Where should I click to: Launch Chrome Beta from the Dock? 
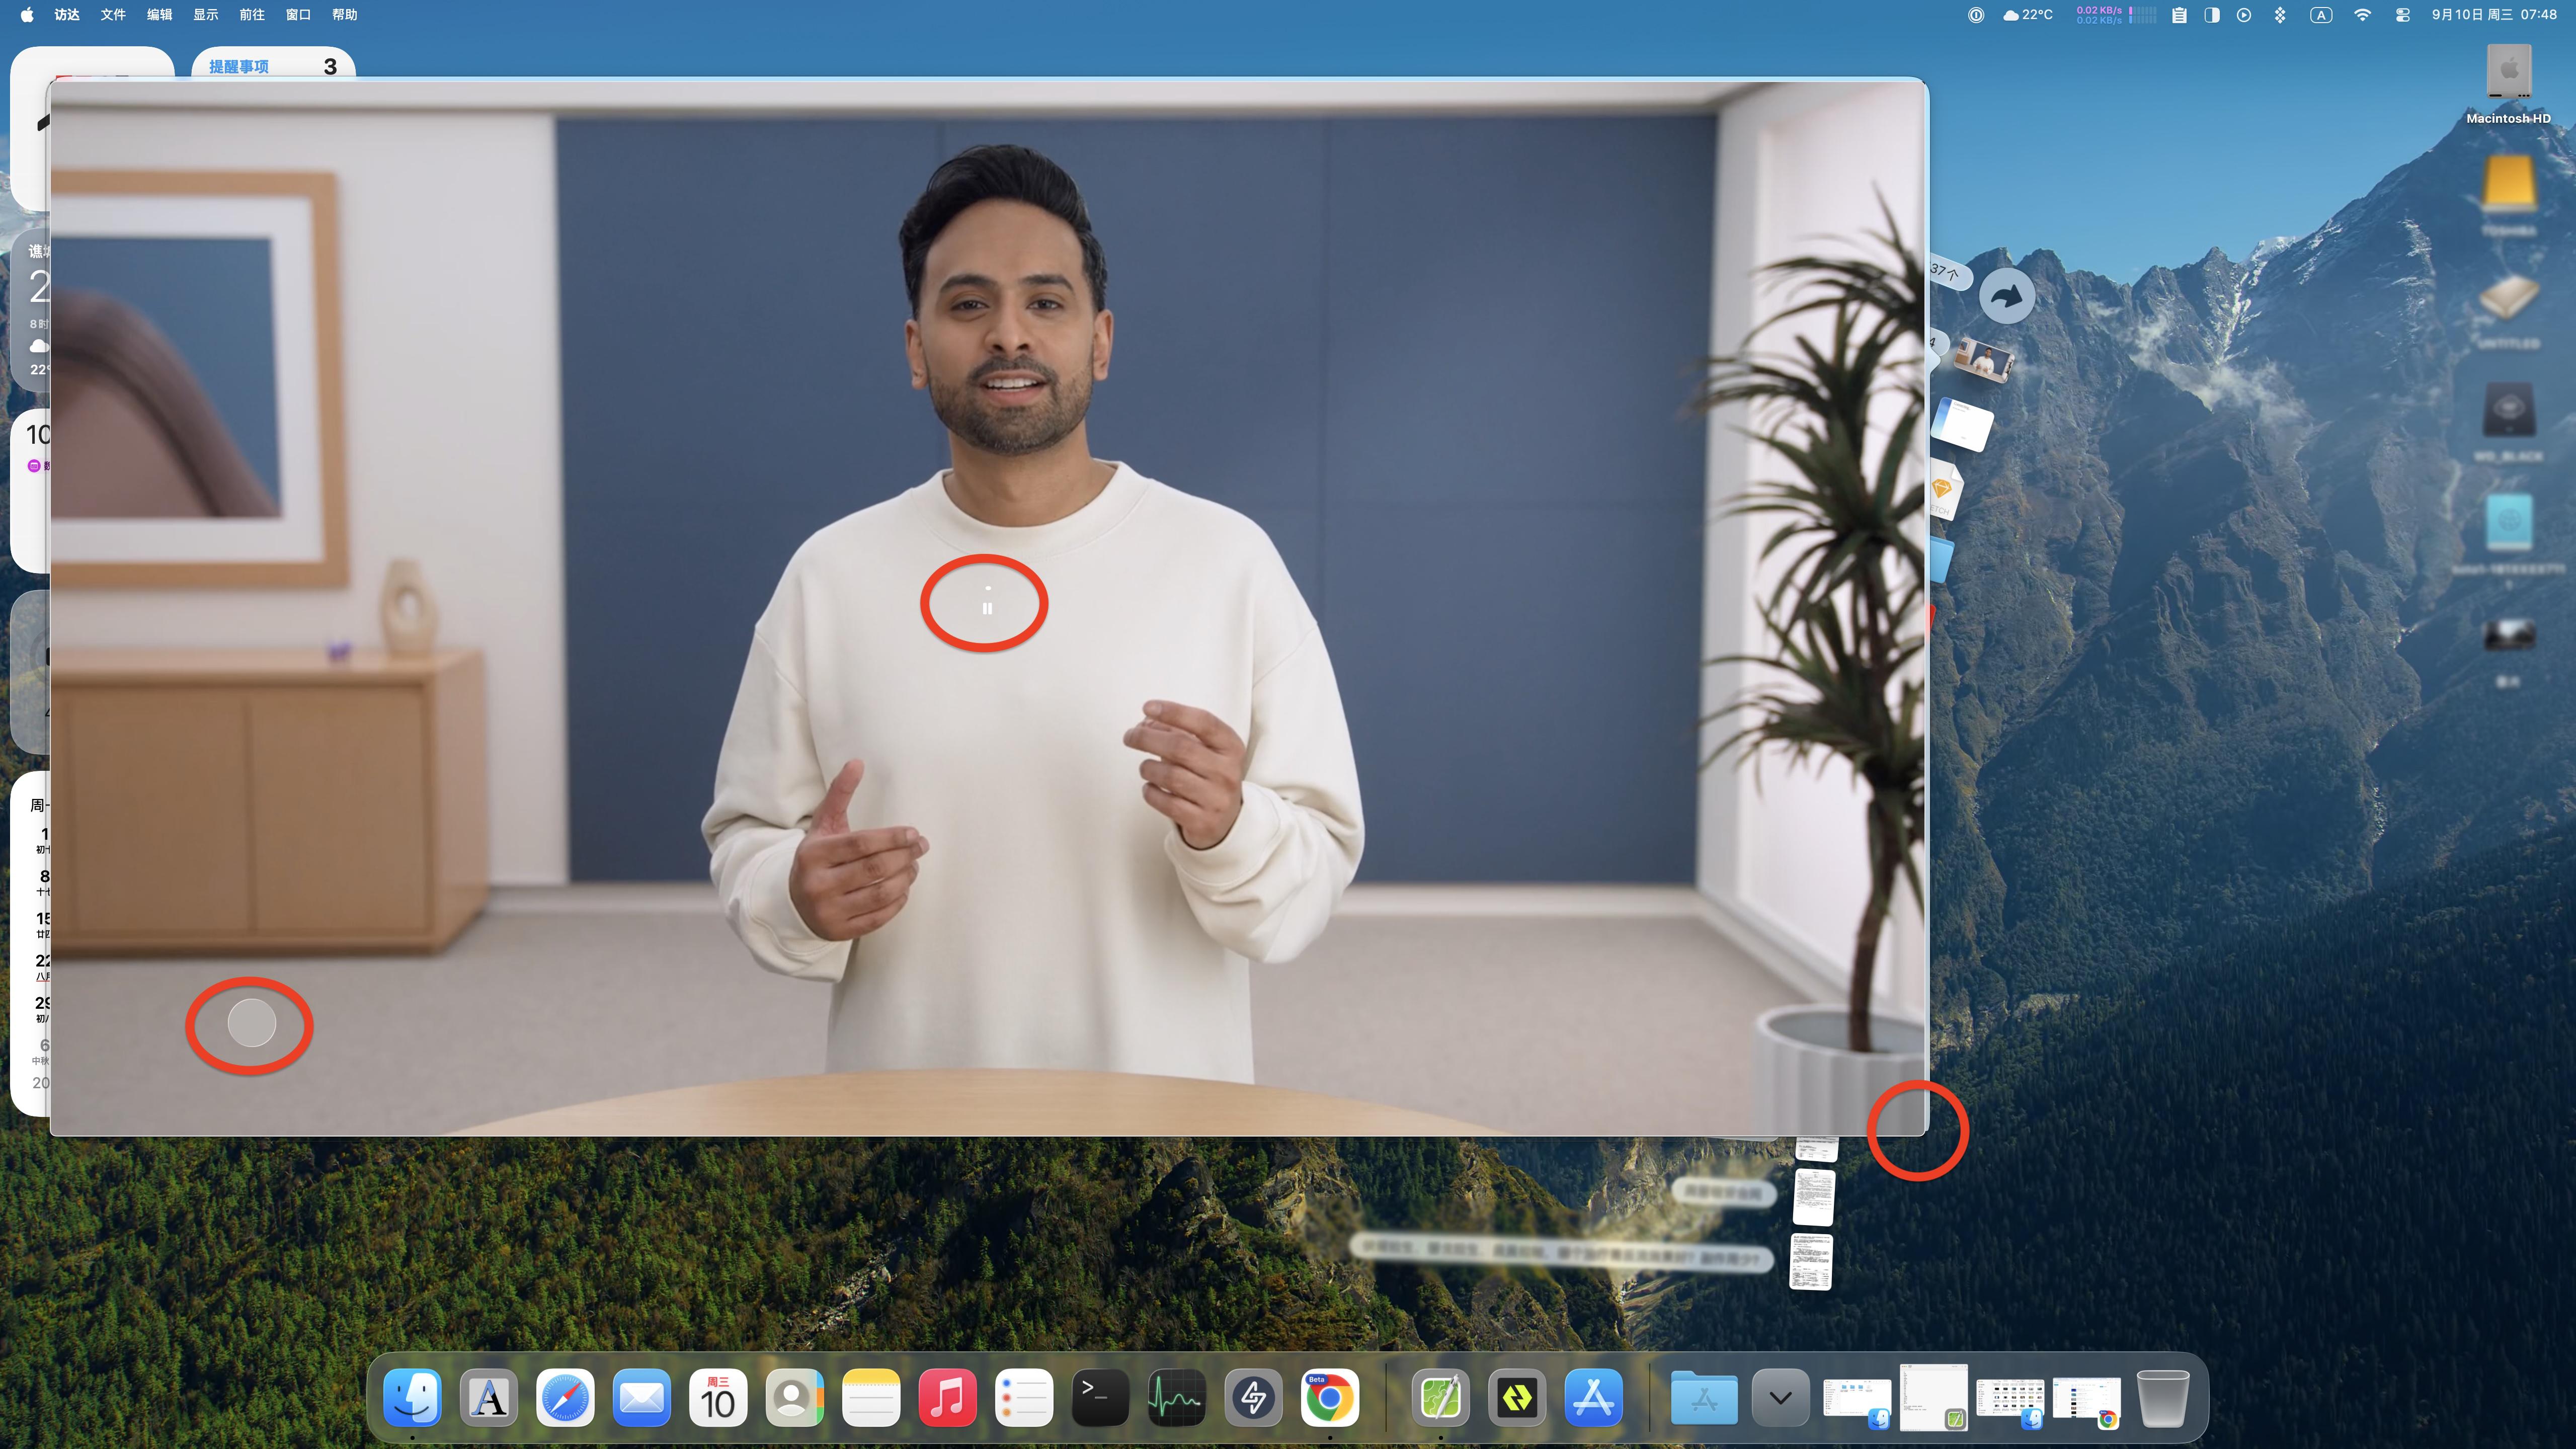[x=1329, y=1397]
